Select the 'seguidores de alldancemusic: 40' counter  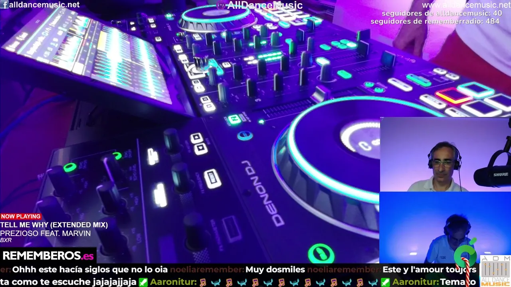coord(442,14)
